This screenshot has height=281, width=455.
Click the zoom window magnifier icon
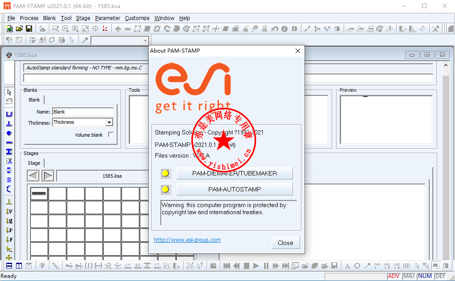pos(55,29)
